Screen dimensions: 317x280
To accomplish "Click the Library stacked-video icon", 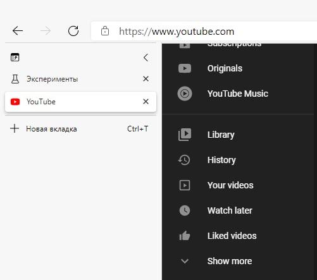I will (x=185, y=135).
